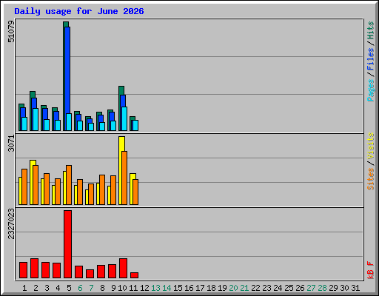
Task: Click the orange 'Sites' legend label
Action: (370, 179)
